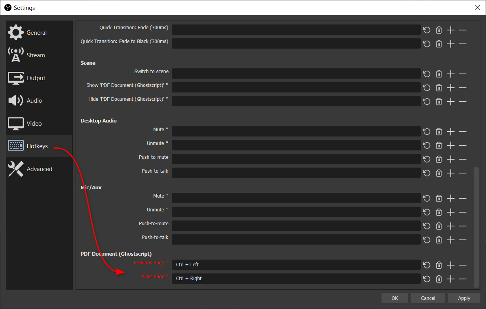Viewport: 486px width, 309px height.
Task: Add binding for Hide 'PDF Document (Ghostscript)' hotkey
Action: click(450, 101)
